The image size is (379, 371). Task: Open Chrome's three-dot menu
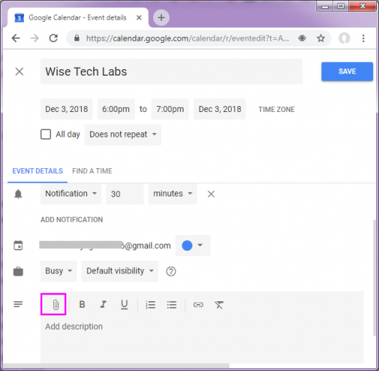[363, 38]
